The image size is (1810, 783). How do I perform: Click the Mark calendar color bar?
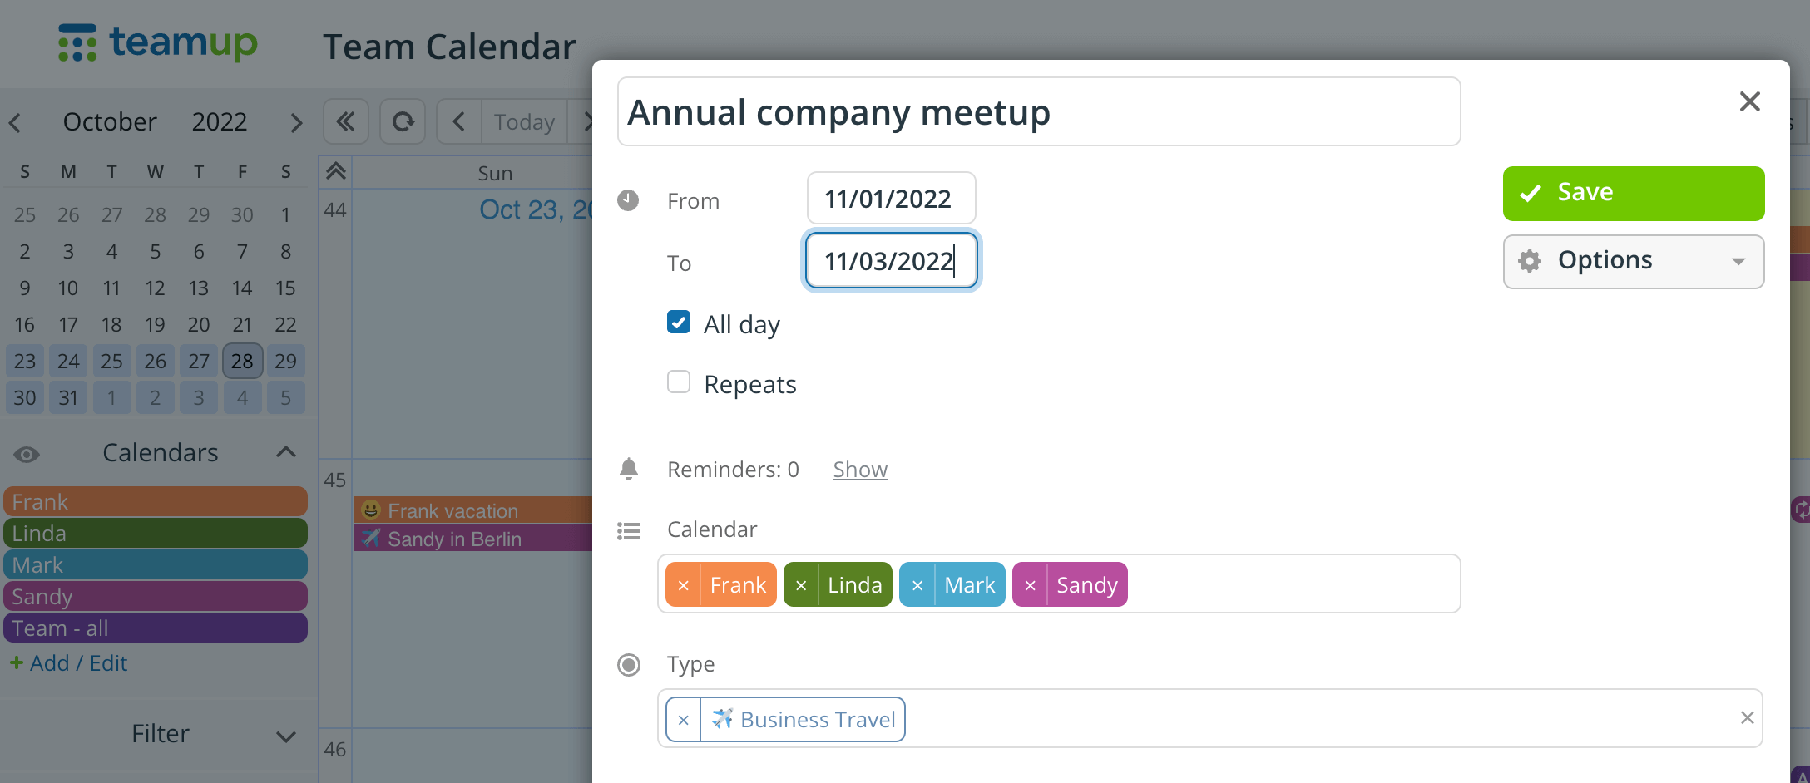(x=156, y=565)
